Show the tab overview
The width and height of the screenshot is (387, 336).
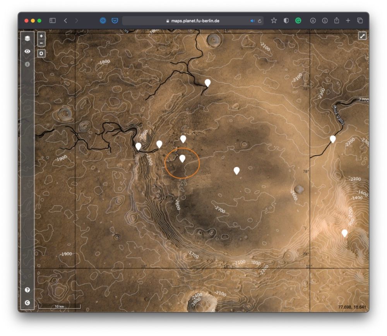click(360, 21)
